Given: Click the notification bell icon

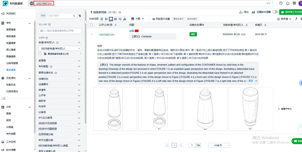Looking at the screenshot, I should tap(288, 3).
